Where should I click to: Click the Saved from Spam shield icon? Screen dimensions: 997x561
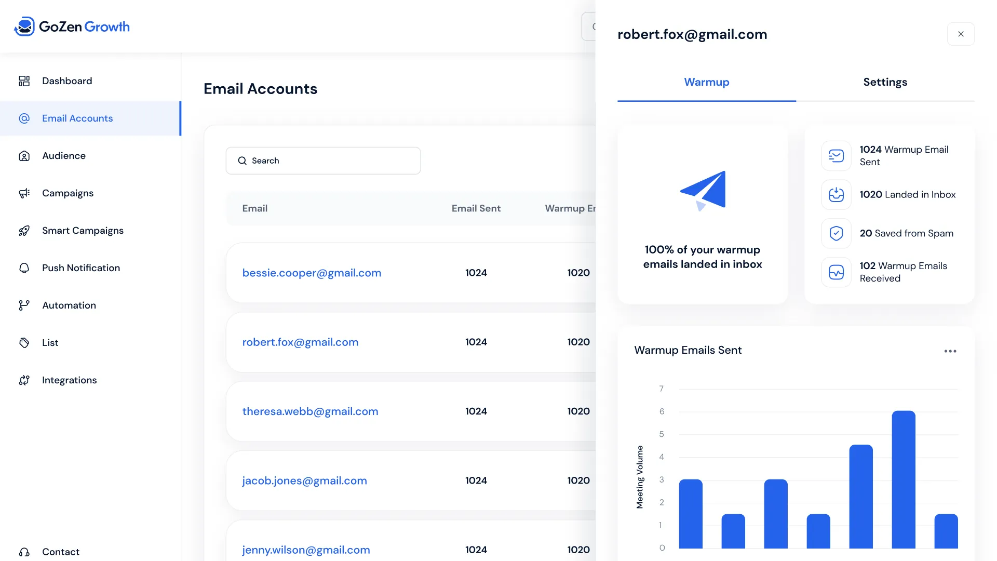click(x=836, y=233)
